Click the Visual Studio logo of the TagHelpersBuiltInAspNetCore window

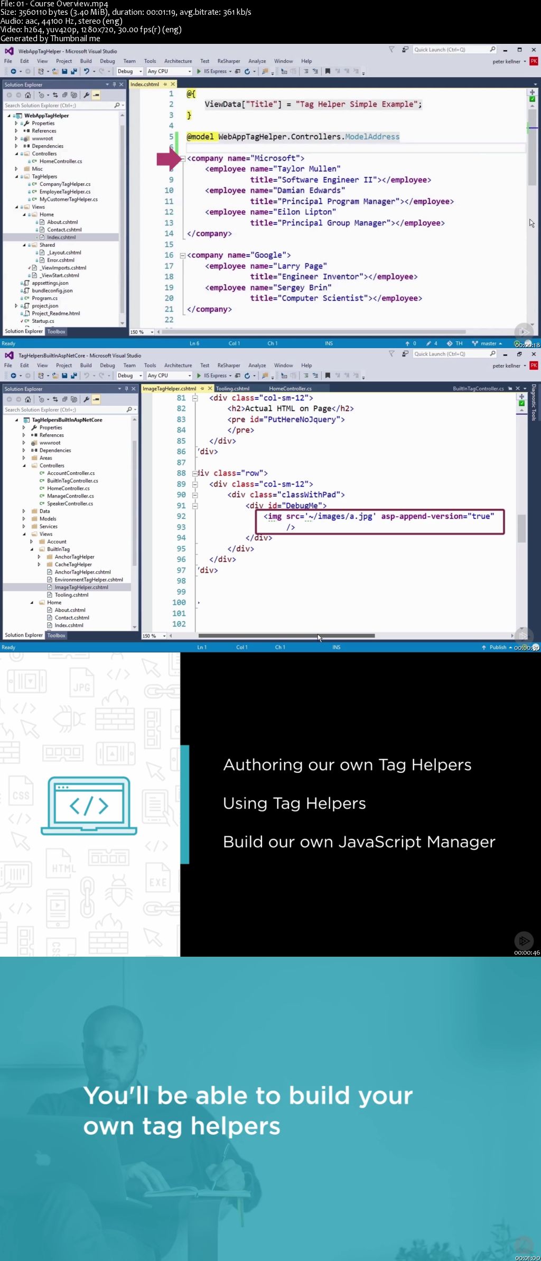pos(9,356)
